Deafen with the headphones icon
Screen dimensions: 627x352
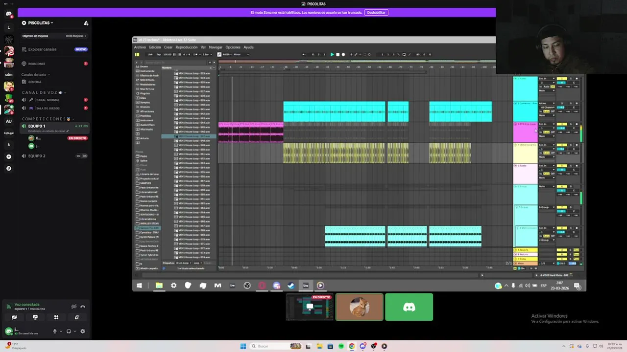tap(69, 331)
